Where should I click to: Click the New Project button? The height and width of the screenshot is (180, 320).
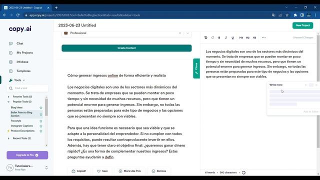pos(302,25)
